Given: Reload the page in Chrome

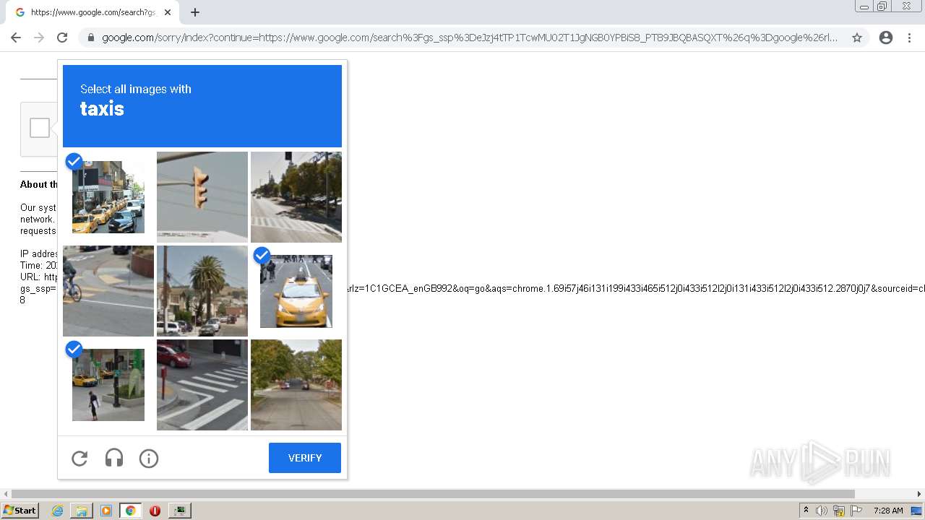Looking at the screenshot, I should (62, 38).
